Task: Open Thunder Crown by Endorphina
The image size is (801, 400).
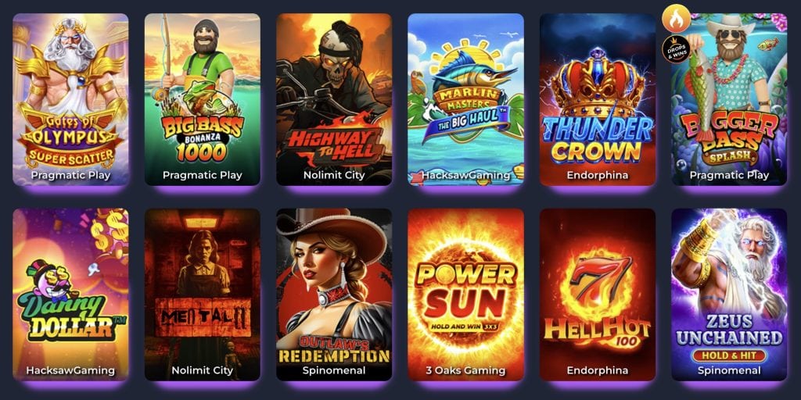Action: [598, 99]
